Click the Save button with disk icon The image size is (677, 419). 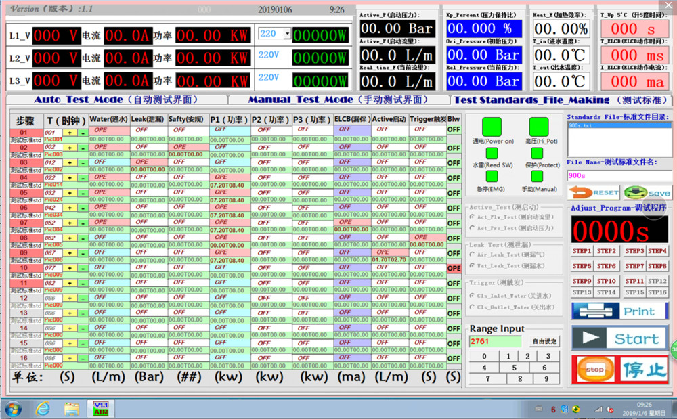(648, 192)
